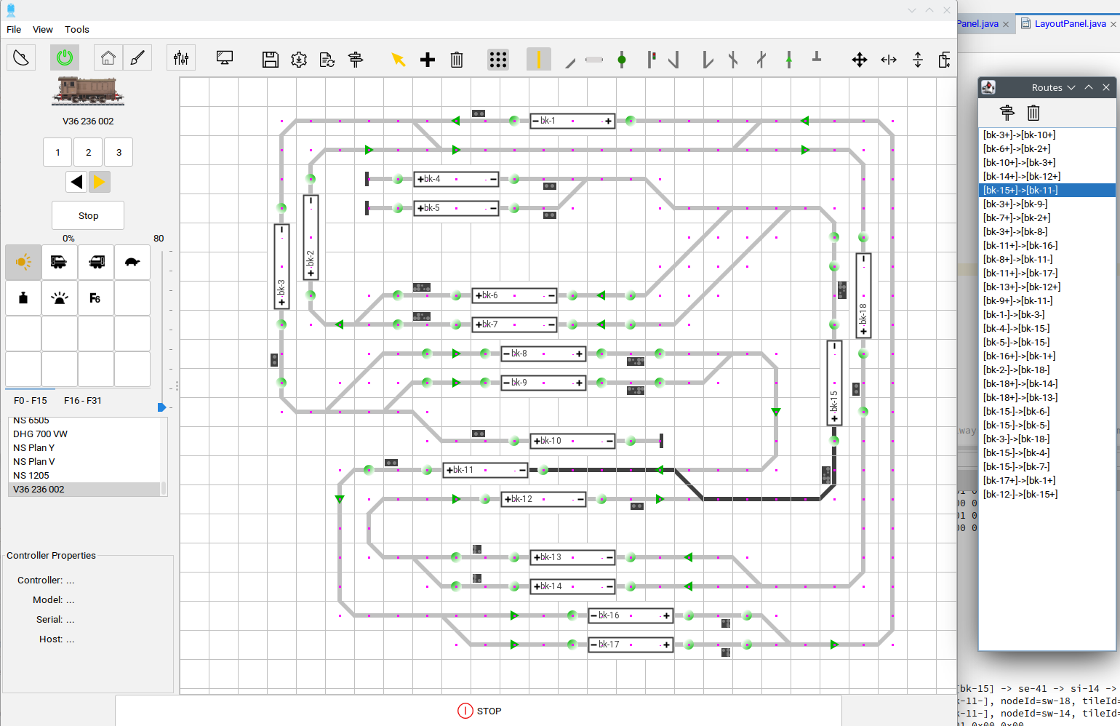Toggle the F6 function button

(96, 298)
